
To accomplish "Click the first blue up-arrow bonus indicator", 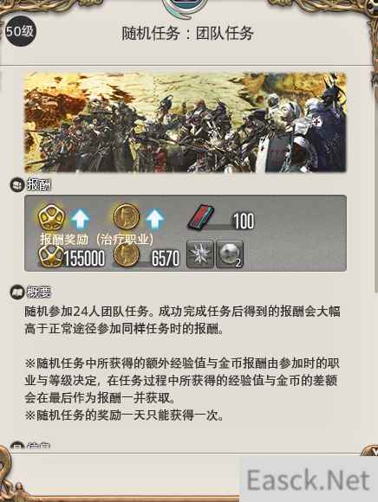I will (x=80, y=219).
